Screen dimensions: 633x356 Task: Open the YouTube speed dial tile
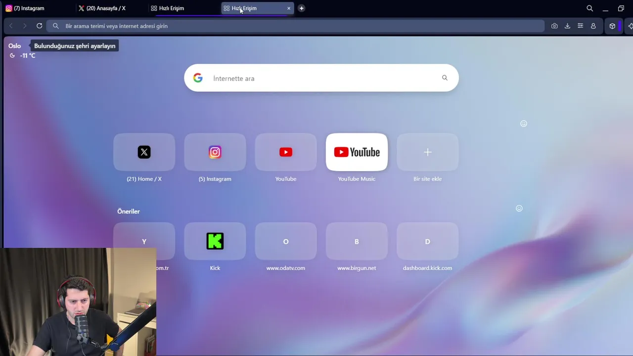click(286, 152)
